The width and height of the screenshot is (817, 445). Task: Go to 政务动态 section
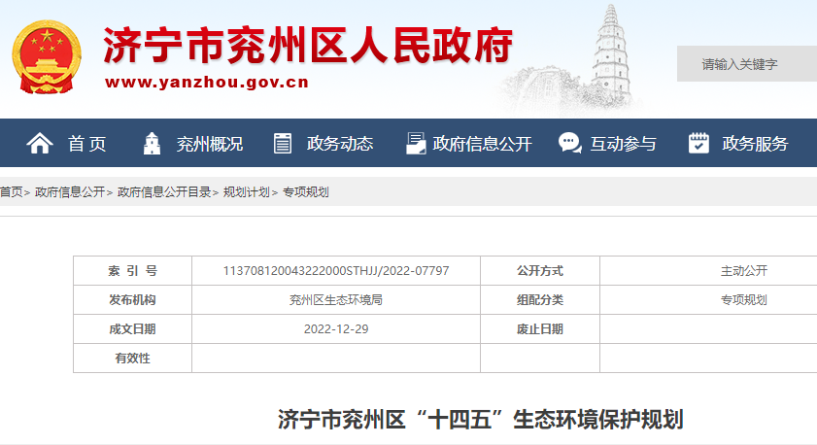[340, 144]
